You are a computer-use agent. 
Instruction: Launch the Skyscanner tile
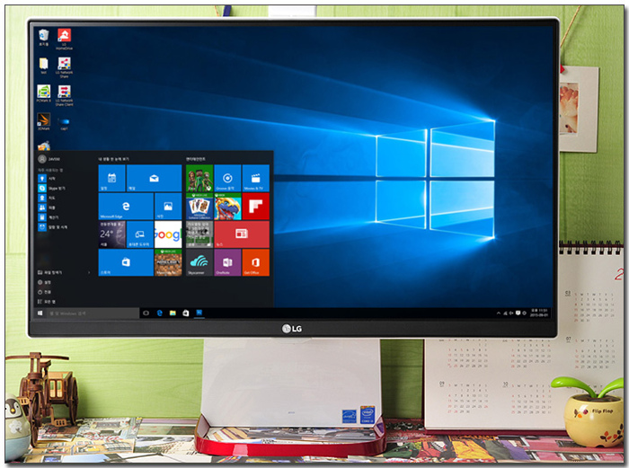click(x=199, y=262)
